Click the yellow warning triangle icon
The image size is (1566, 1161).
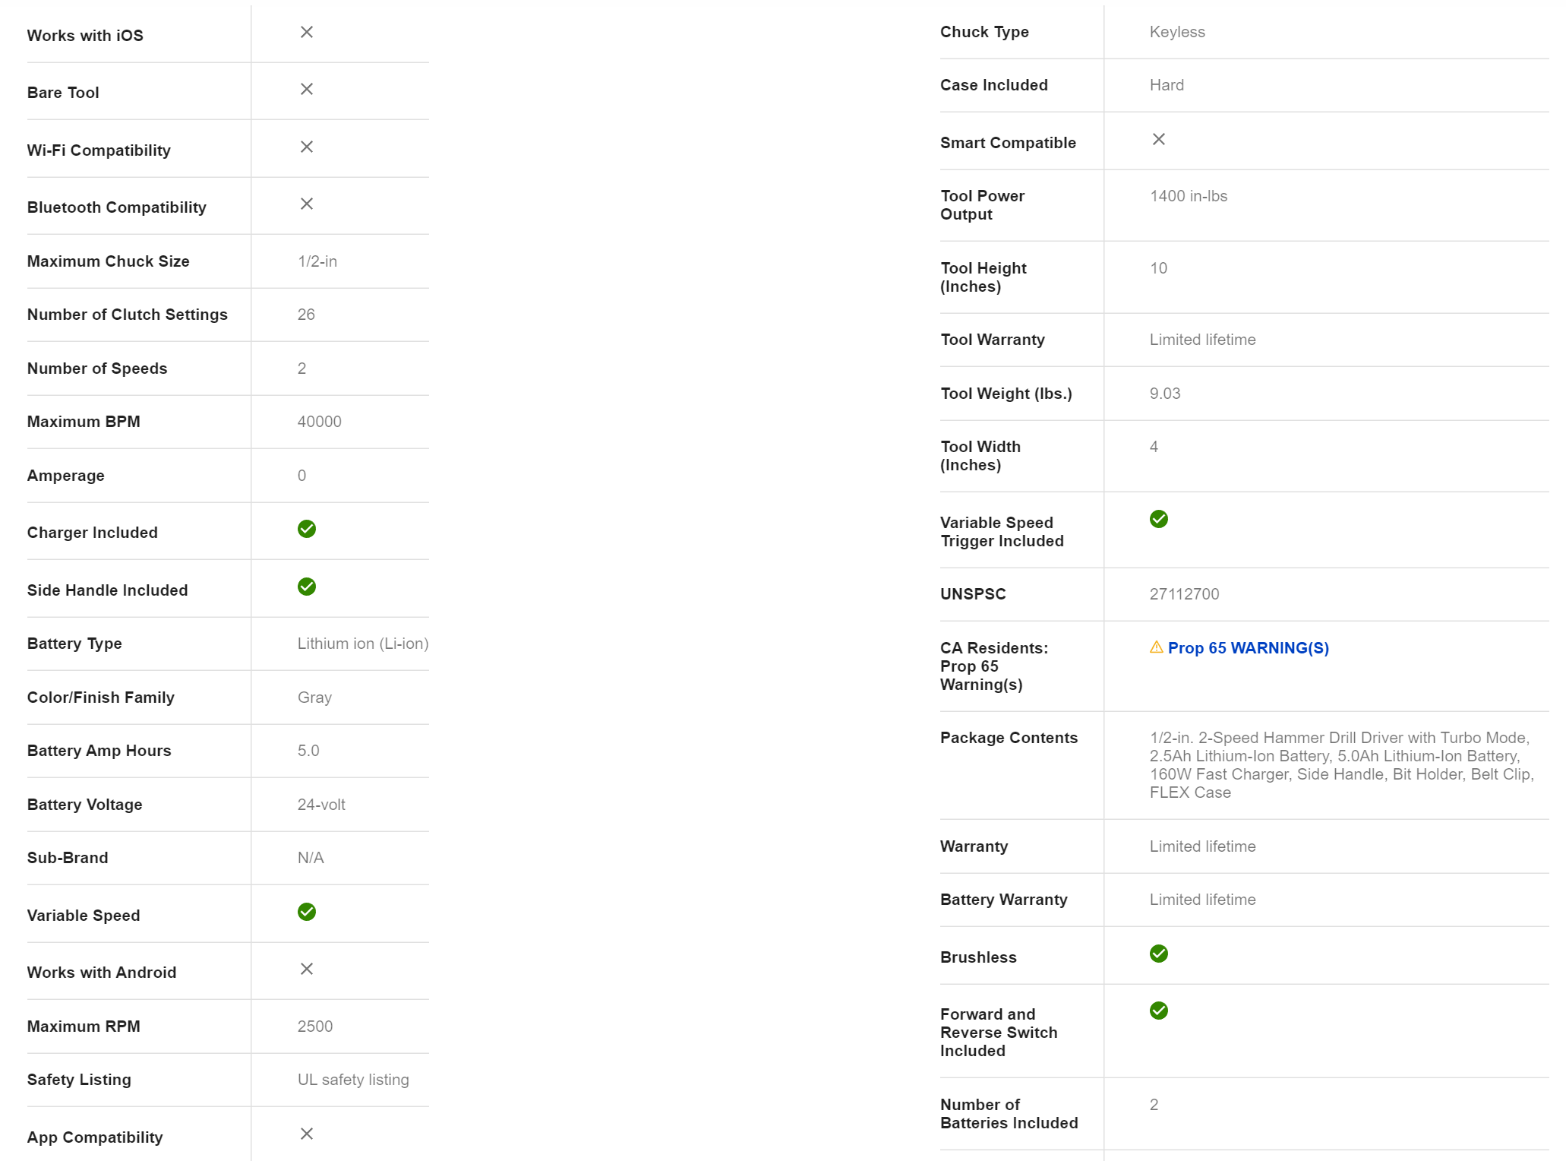1156,647
